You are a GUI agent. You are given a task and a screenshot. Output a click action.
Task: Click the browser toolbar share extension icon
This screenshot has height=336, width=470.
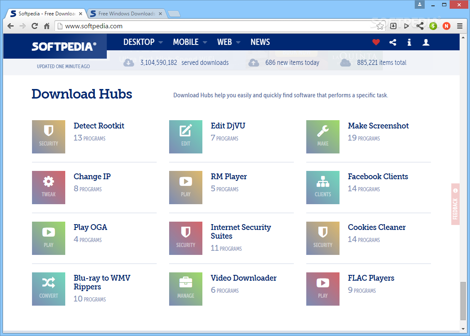(420, 26)
